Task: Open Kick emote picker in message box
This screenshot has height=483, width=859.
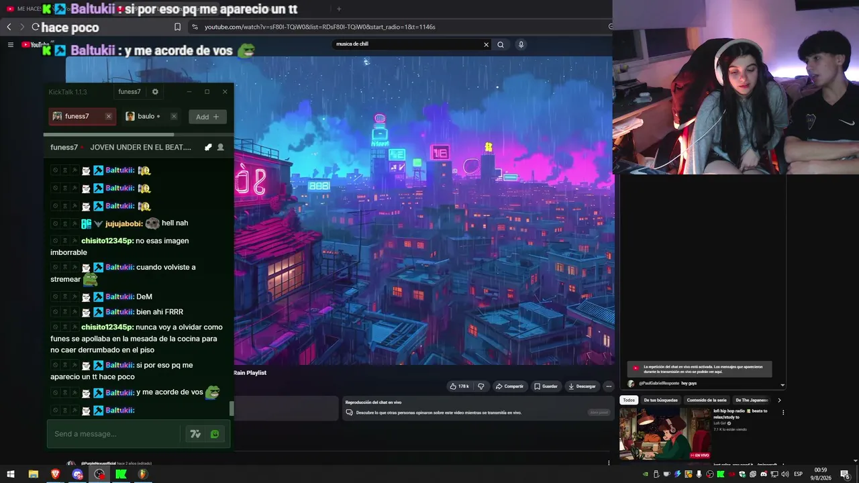Action: [x=215, y=434]
